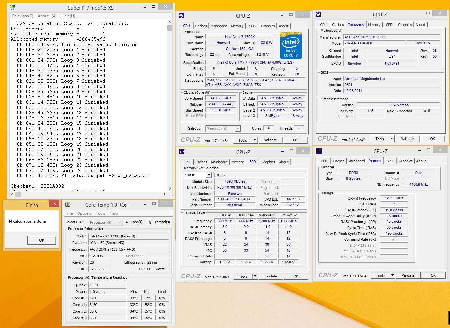The image size is (450, 328).
Task: Click the part number KHX2400C11D3/4GX
Action: [235, 199]
